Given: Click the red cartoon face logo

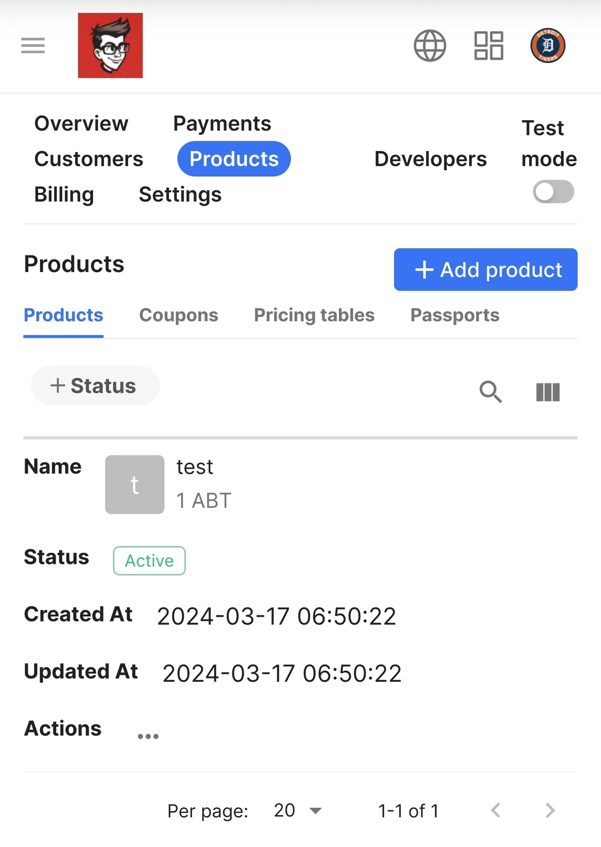Looking at the screenshot, I should tap(110, 46).
